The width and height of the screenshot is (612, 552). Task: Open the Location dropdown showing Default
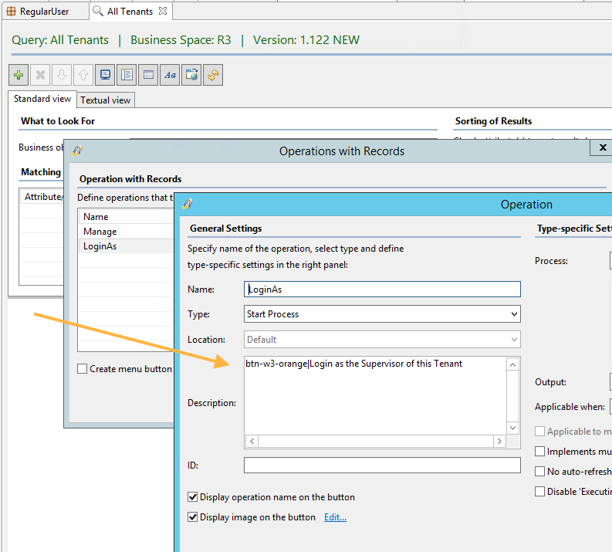click(x=382, y=340)
